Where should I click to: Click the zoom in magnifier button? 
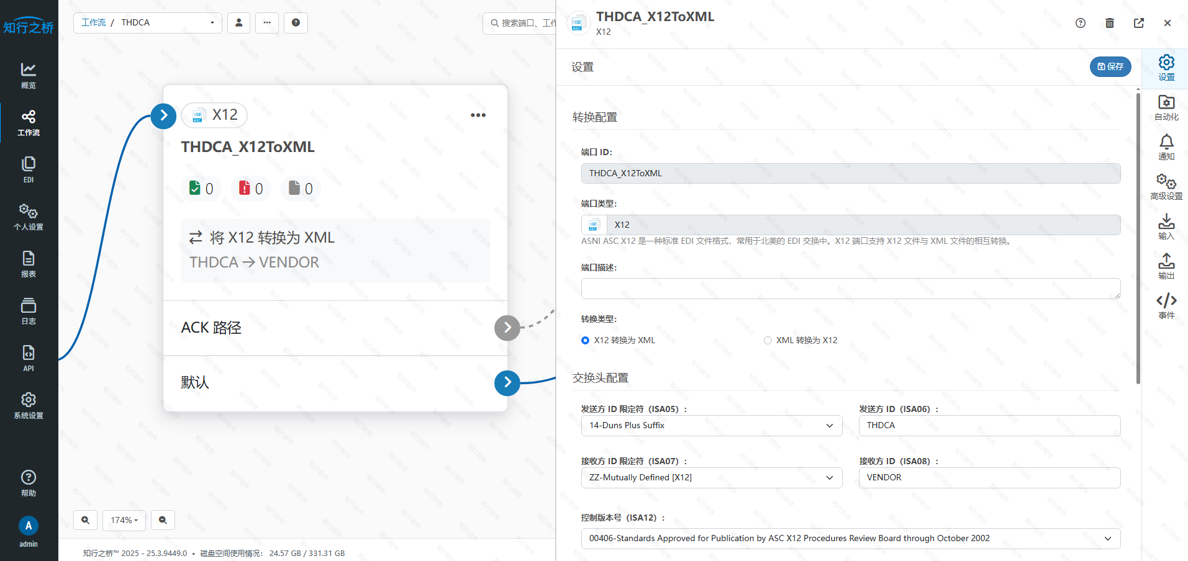tap(86, 520)
